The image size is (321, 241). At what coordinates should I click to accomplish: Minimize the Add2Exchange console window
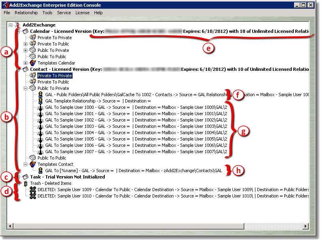(x=297, y=5)
